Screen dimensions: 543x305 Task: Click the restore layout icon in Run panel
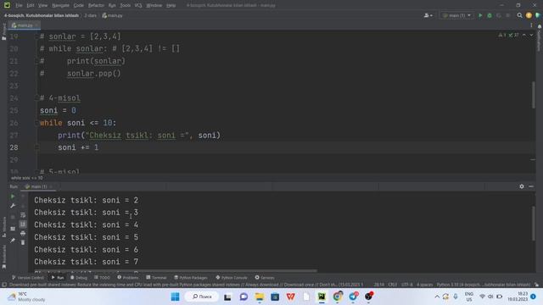point(13,229)
